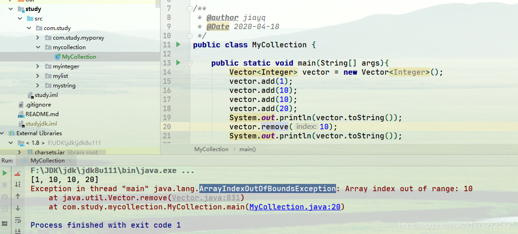Collapse the mycollection package arrow
The width and height of the screenshot is (518, 234).
click(x=38, y=47)
